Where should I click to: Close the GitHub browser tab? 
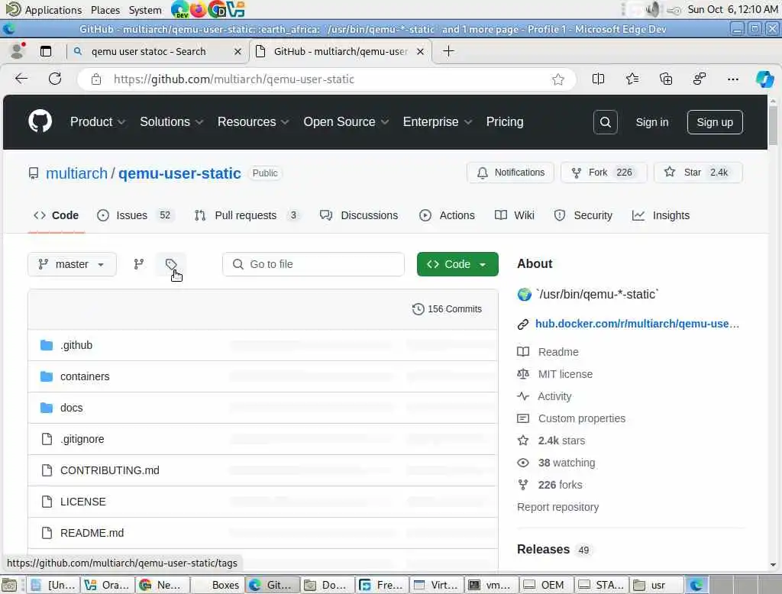[421, 51]
